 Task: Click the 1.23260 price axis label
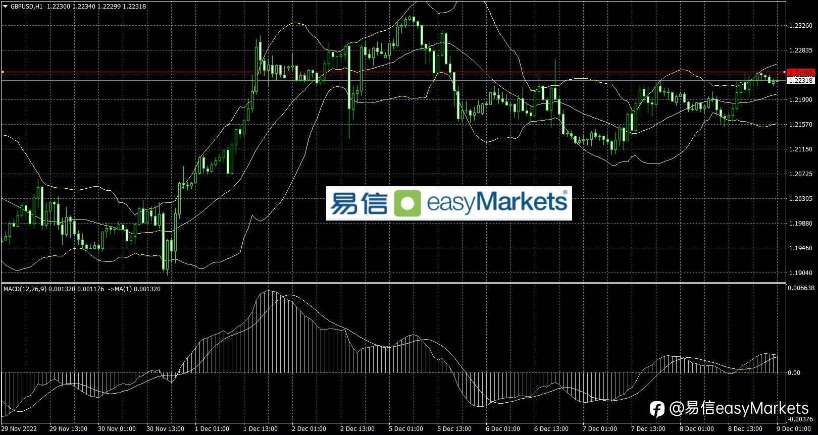800,26
